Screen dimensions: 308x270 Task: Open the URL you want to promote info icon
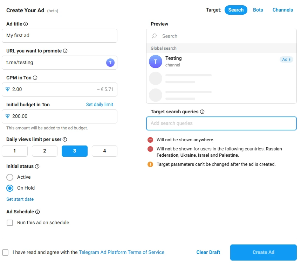65,51
